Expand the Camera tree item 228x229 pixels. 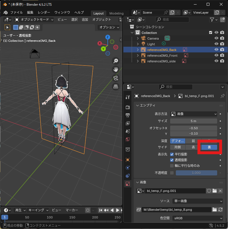tap(138, 38)
